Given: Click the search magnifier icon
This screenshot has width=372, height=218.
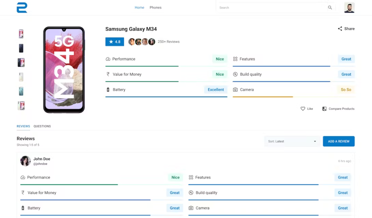Looking at the screenshot, I should tap(330, 8).
